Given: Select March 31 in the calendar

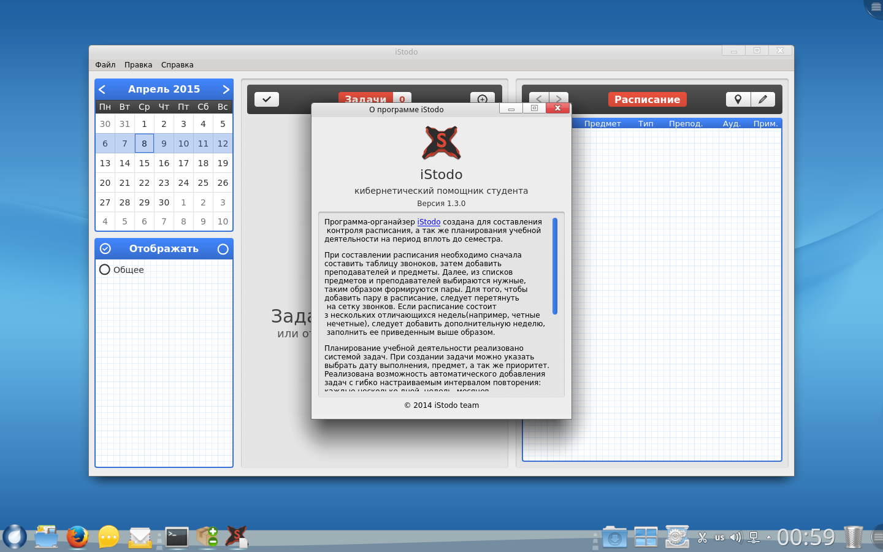Looking at the screenshot, I should point(124,124).
